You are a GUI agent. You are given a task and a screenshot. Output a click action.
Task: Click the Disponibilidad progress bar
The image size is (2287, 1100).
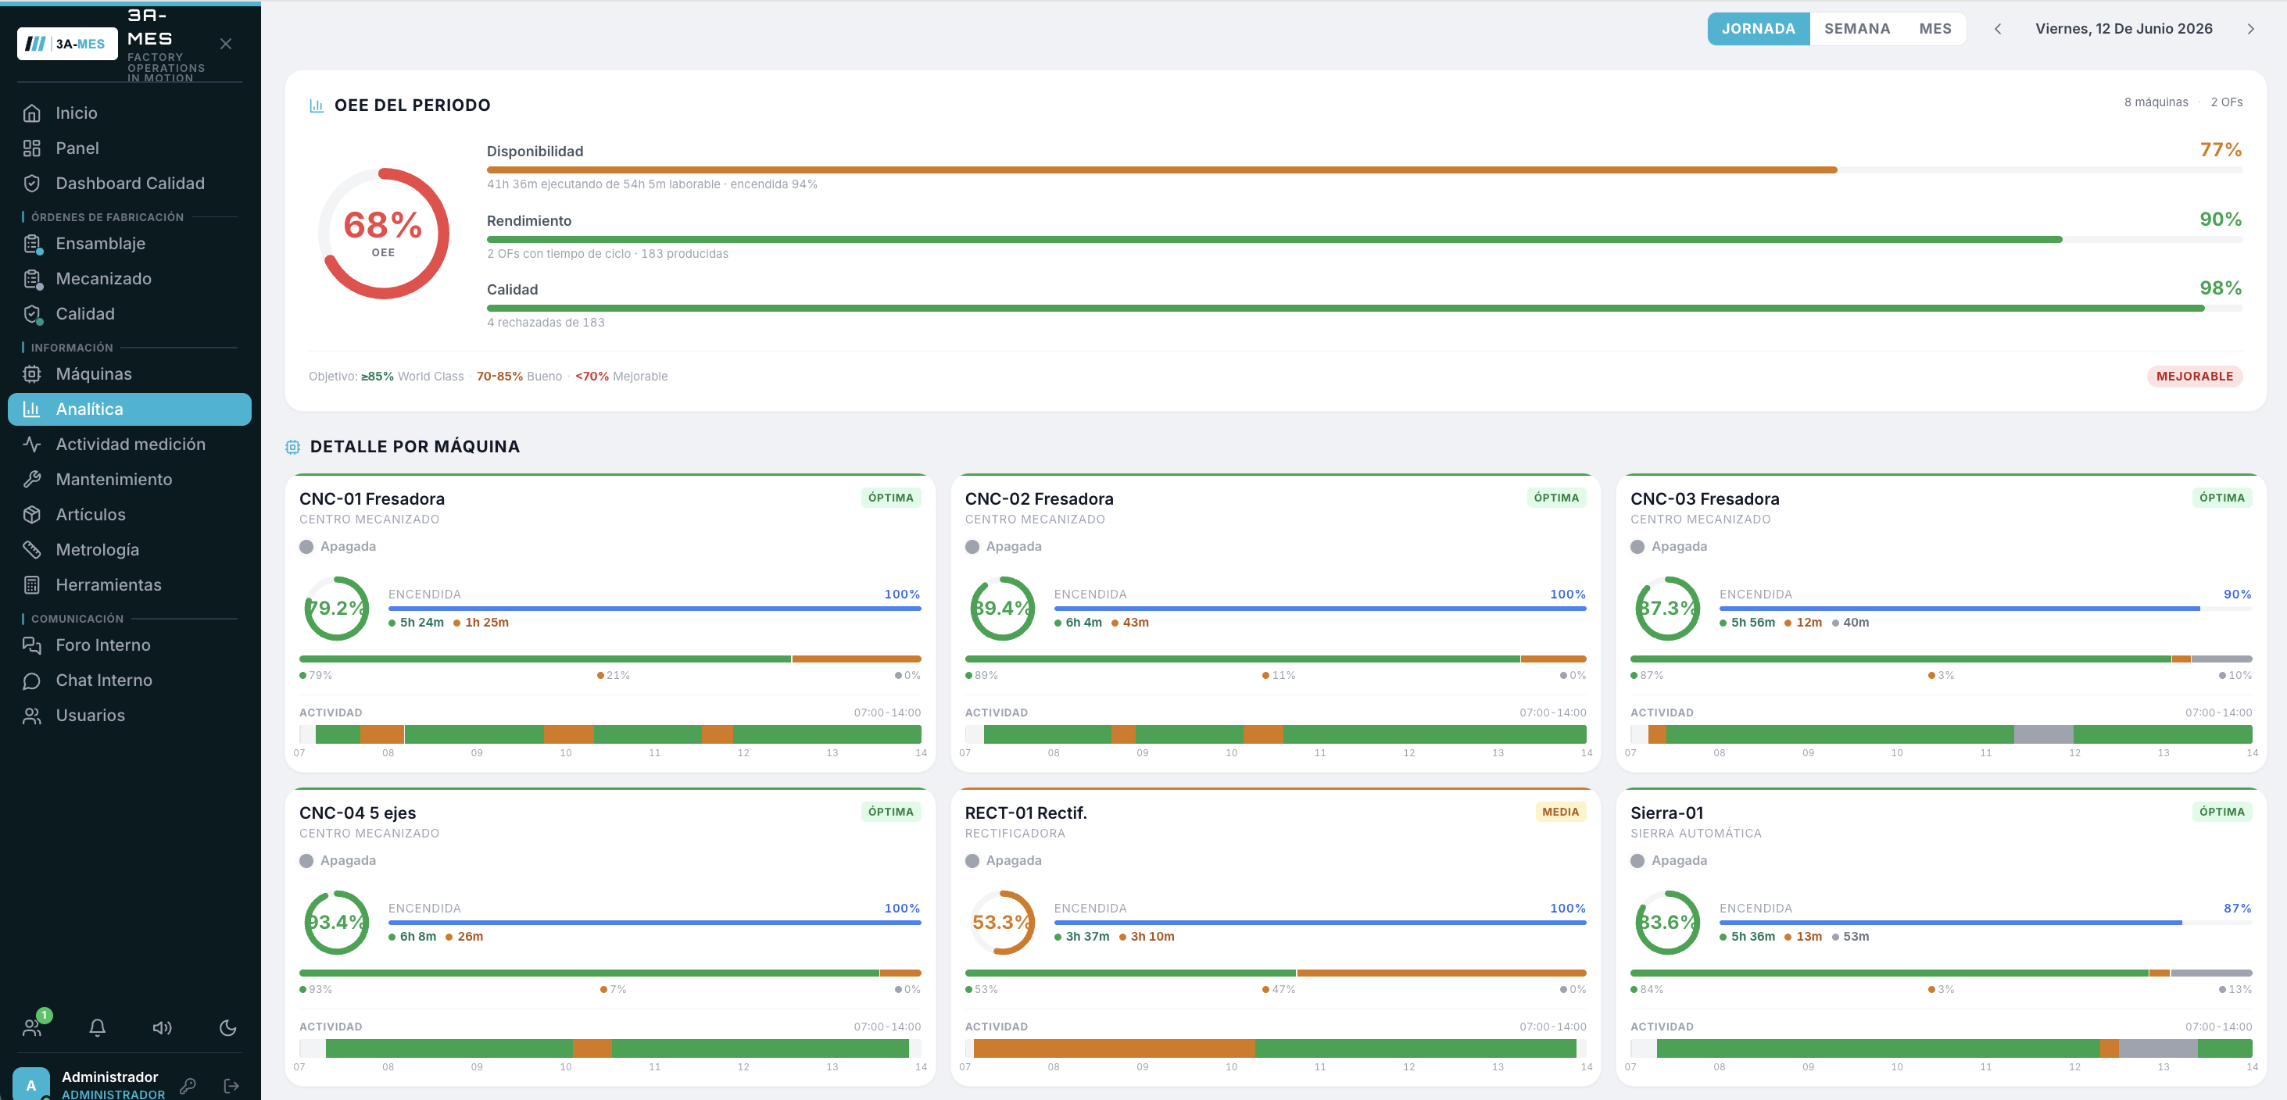tap(1364, 170)
